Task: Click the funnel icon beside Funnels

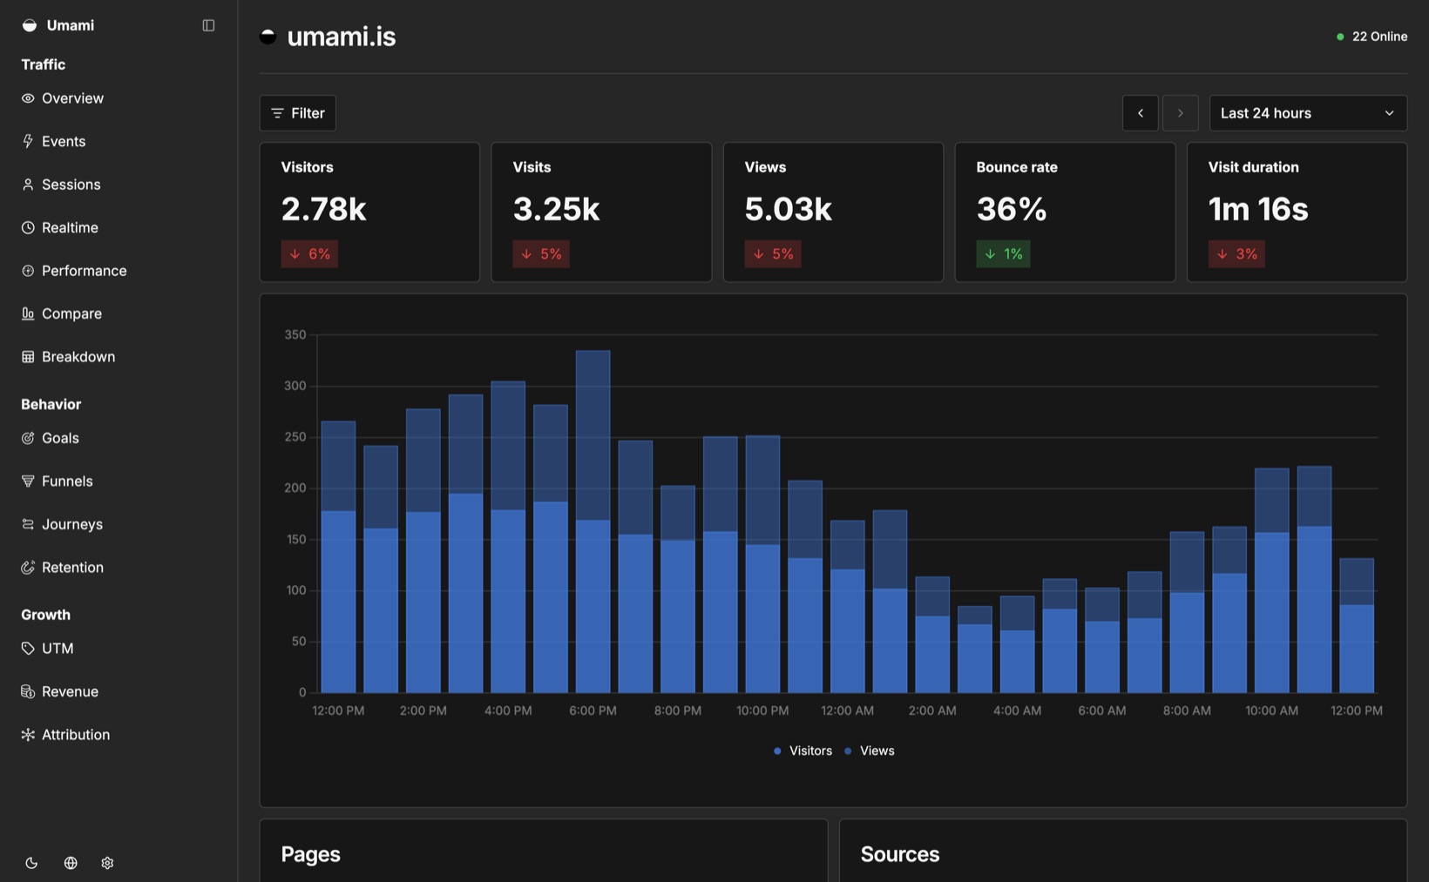Action: click(x=28, y=481)
